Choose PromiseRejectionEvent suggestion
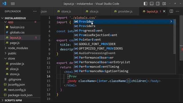183x103 pixels. tap(124, 35)
